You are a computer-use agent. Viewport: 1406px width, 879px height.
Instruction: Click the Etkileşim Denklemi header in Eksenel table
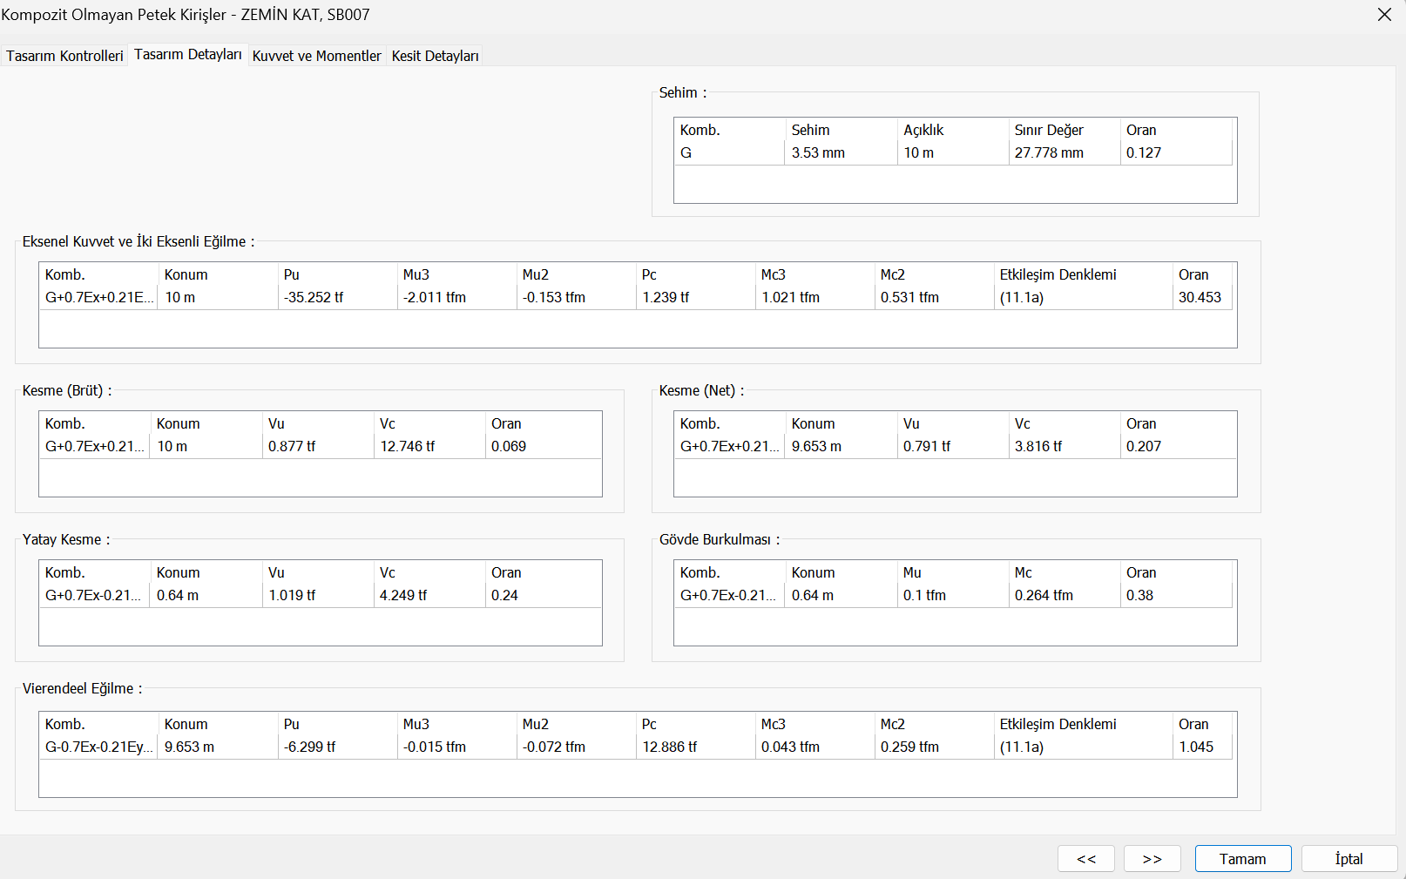point(1058,274)
